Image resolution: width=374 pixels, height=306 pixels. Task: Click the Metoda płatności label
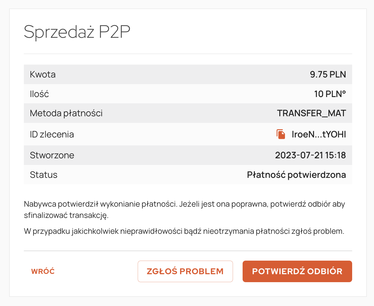[x=66, y=114]
